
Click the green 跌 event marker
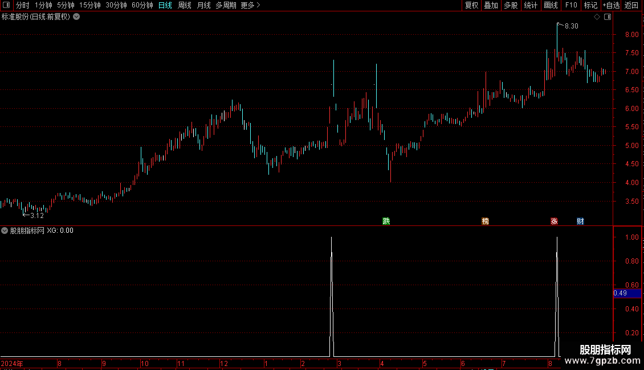[386, 221]
